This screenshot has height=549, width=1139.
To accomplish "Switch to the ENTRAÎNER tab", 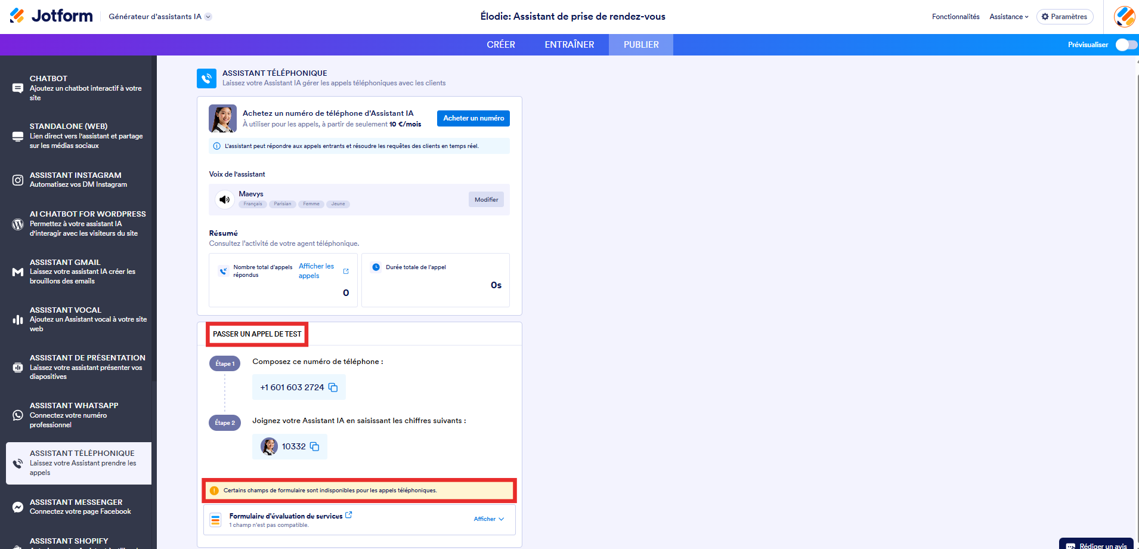I will click(569, 45).
